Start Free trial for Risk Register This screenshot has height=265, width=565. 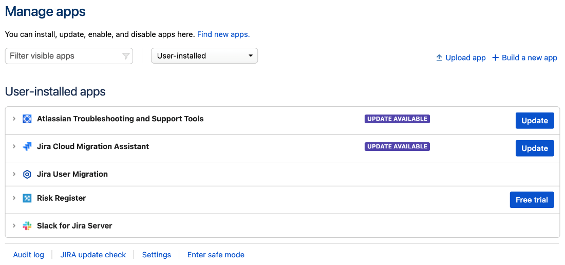532,200
